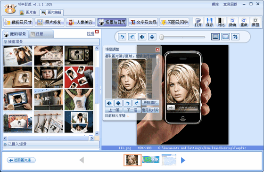
Task: Click the 重做 redo icon
Action: point(244,22)
